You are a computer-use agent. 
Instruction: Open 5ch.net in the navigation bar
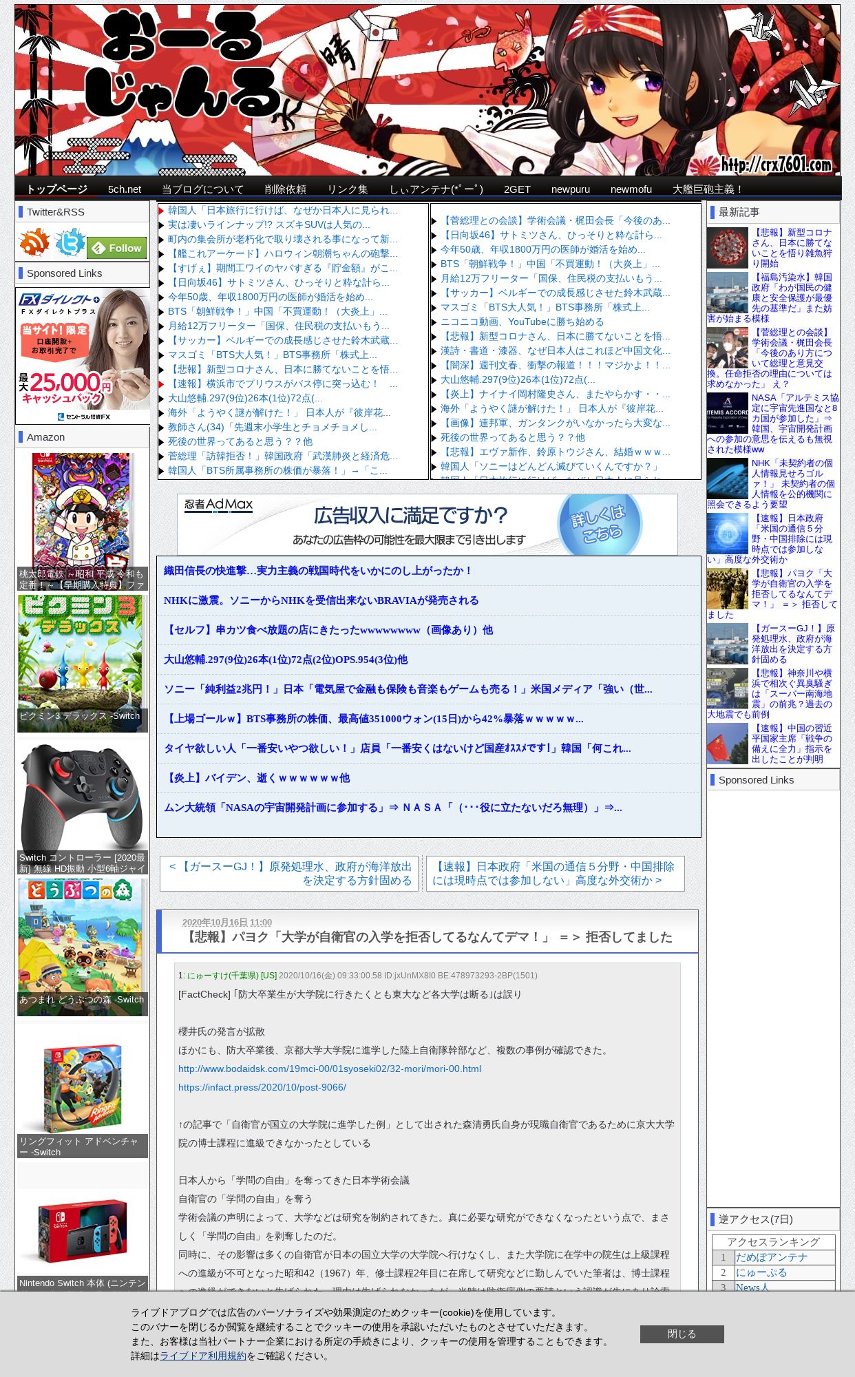pyautogui.click(x=125, y=189)
